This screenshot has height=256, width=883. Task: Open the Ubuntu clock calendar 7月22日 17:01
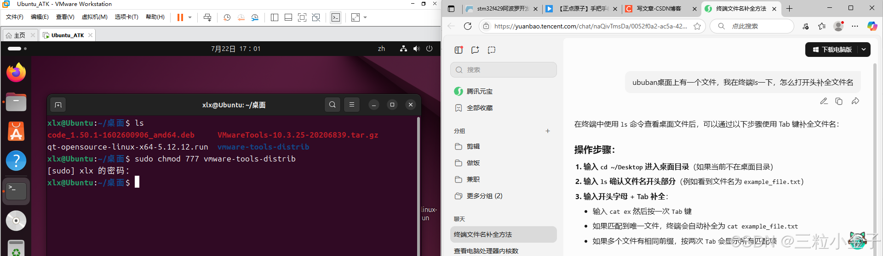(x=236, y=49)
